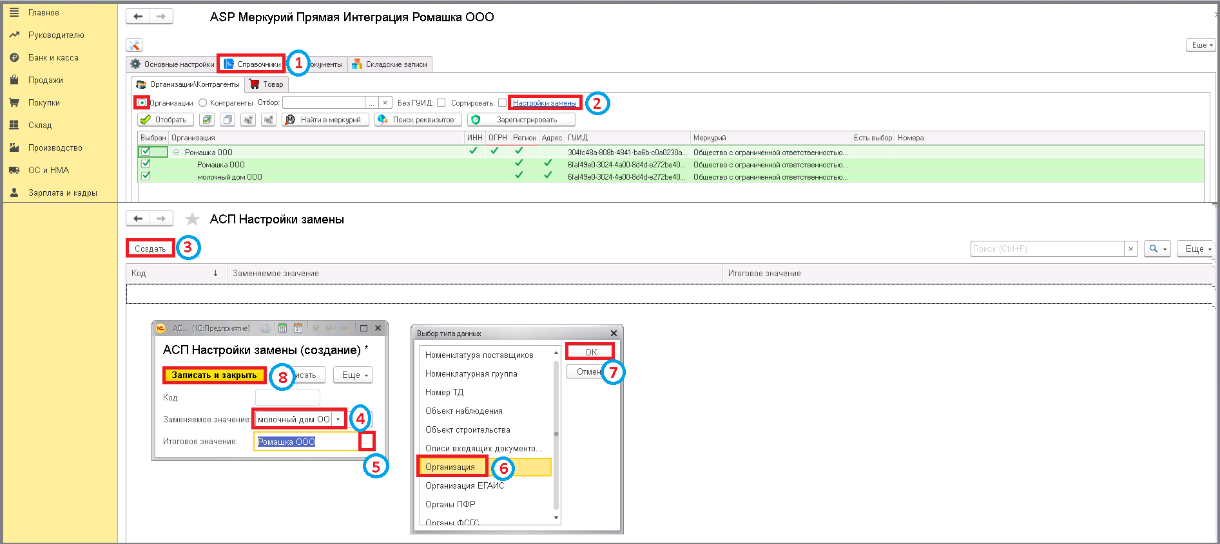The height and width of the screenshot is (544, 1220).
Task: Collapse the Ромашка ООО tree node
Action: pyautogui.click(x=176, y=153)
